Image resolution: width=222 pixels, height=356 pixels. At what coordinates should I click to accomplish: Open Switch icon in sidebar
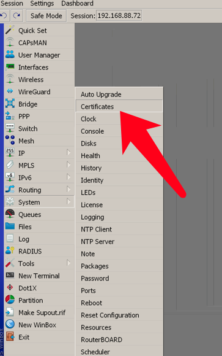10,128
